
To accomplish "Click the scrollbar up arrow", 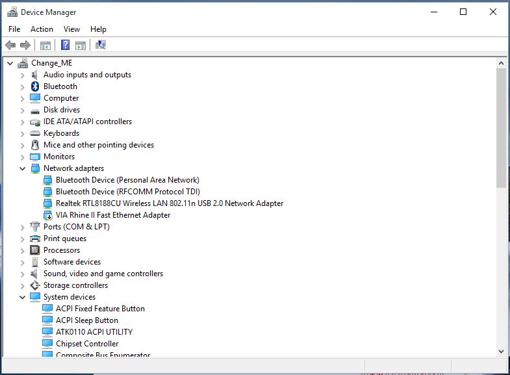I will [501, 63].
